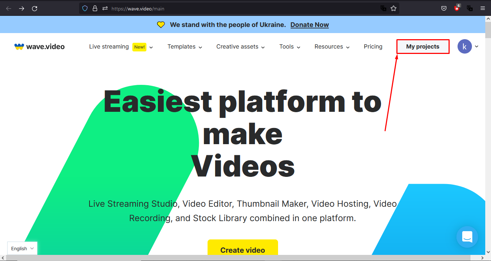Click the 'Live Streaming Studio, Video Editor' description
Image resolution: width=491 pixels, height=261 pixels.
point(242,211)
